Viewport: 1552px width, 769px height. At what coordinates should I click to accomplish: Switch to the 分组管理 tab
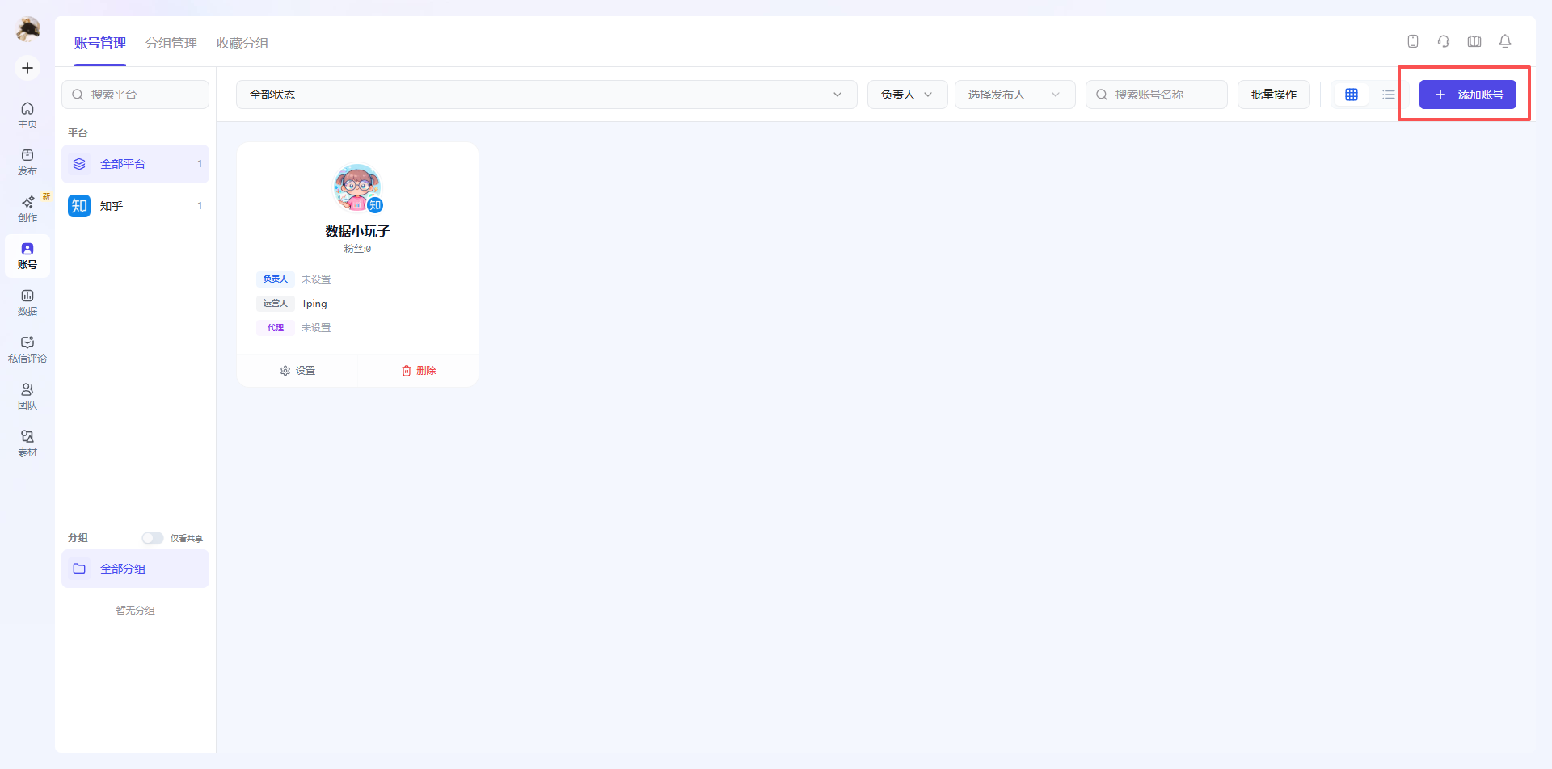click(x=171, y=43)
